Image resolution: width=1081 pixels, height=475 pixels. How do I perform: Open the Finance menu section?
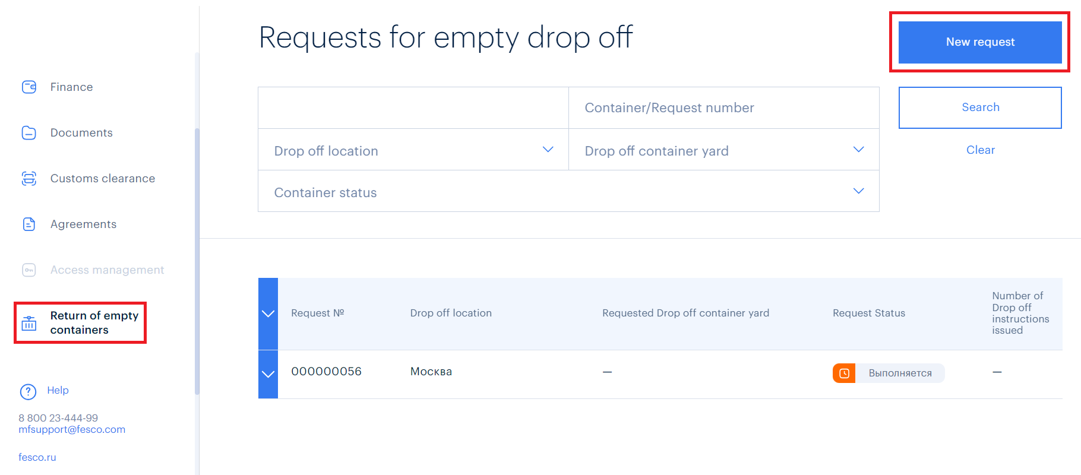[71, 87]
